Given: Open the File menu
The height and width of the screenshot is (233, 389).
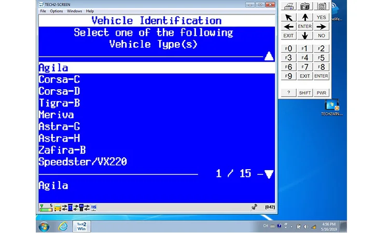Looking at the screenshot, I should tap(43, 11).
